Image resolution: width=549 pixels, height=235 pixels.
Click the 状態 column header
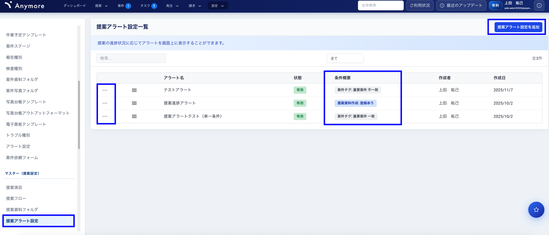(x=298, y=78)
